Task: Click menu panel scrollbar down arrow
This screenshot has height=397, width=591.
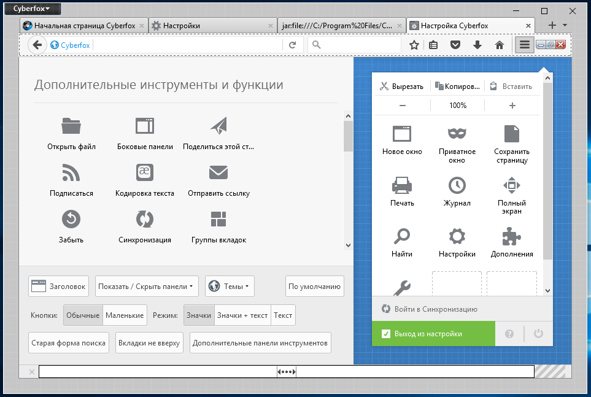Action: [x=547, y=291]
